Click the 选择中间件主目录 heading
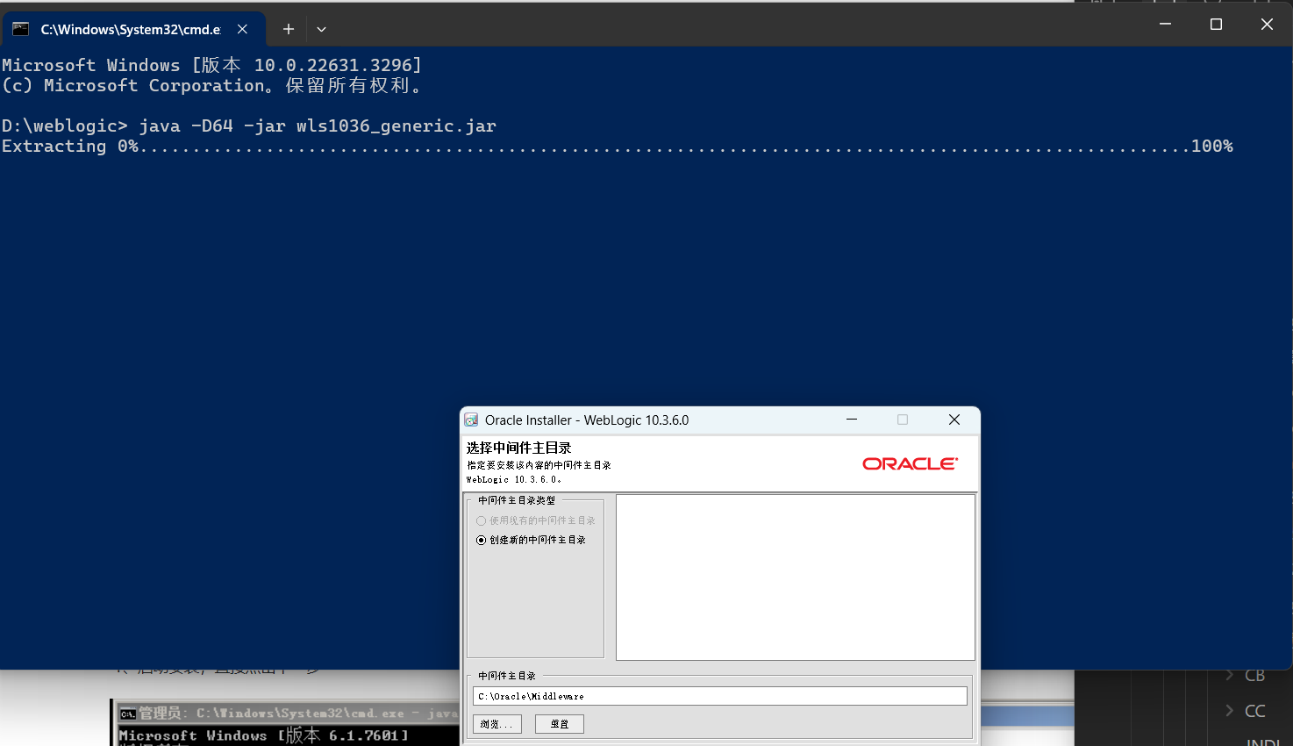 [519, 448]
